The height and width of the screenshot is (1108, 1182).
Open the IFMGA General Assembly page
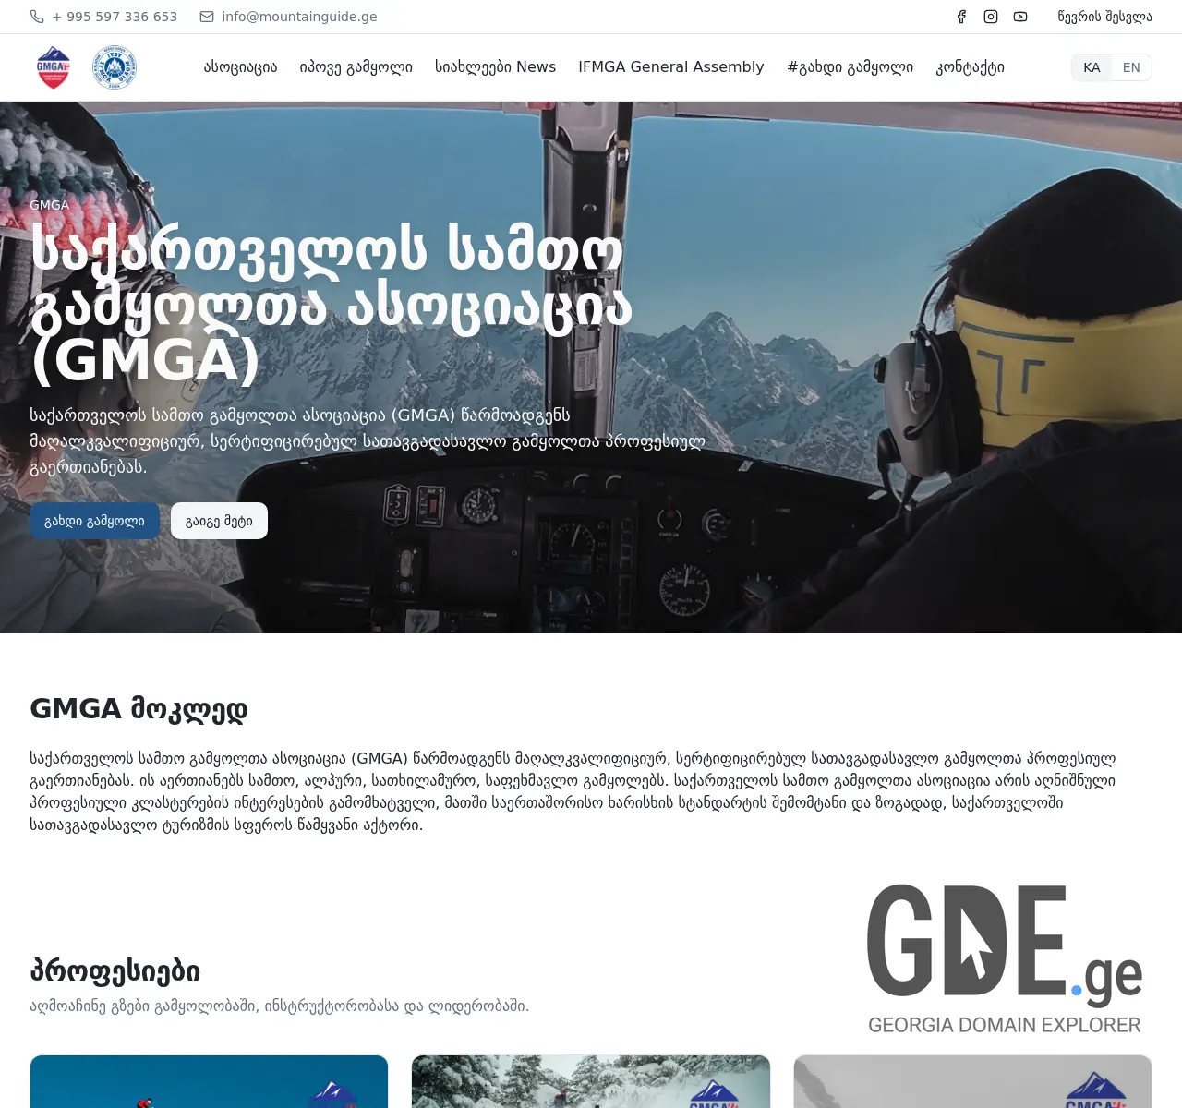tap(670, 66)
